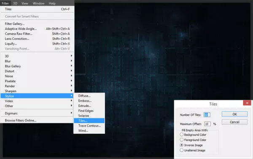The image size is (253, 159).
Task: Expand the Video submenu
Action: pyautogui.click(x=37, y=101)
